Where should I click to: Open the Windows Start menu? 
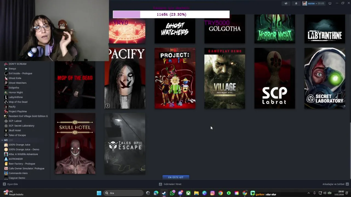[x=99, y=193]
